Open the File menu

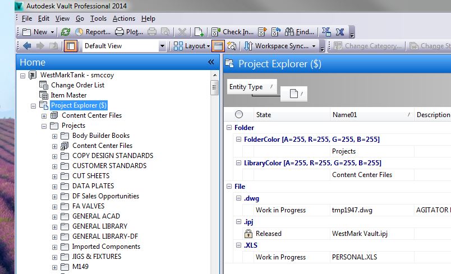click(x=27, y=18)
